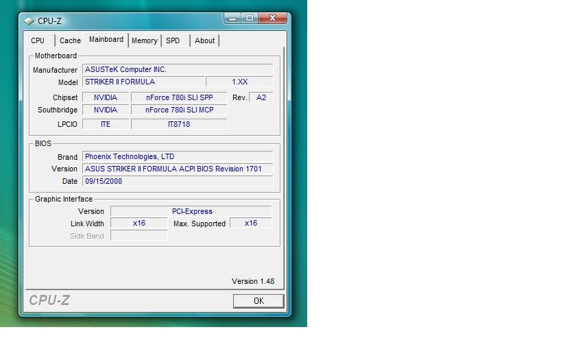Viewport: 576px width, 360px height.
Task: Click the Graphic Interface group label
Action: click(x=64, y=199)
